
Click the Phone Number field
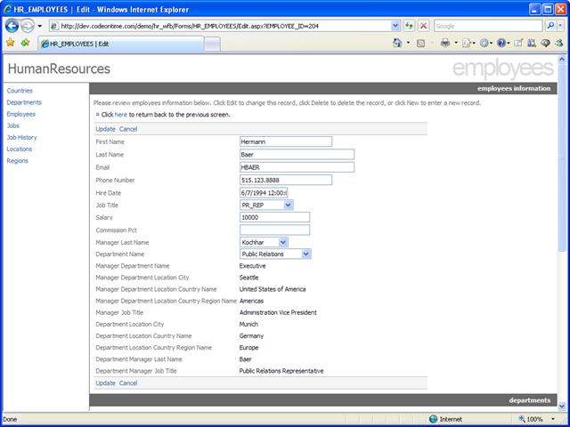pyautogui.click(x=286, y=180)
